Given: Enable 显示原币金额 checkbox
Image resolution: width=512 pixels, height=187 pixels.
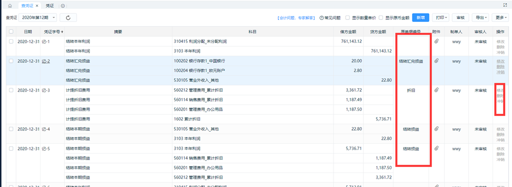Looking at the screenshot, I should point(381,17).
